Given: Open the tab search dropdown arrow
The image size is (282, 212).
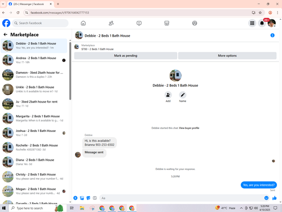Looking at the screenshot, I should pyautogui.click(x=3, y=4).
